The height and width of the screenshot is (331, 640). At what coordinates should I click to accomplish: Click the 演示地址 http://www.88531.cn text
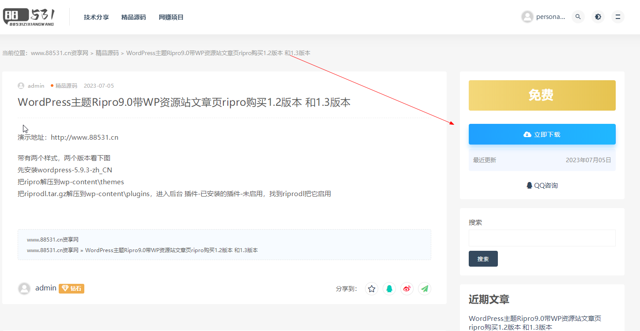[x=68, y=137]
